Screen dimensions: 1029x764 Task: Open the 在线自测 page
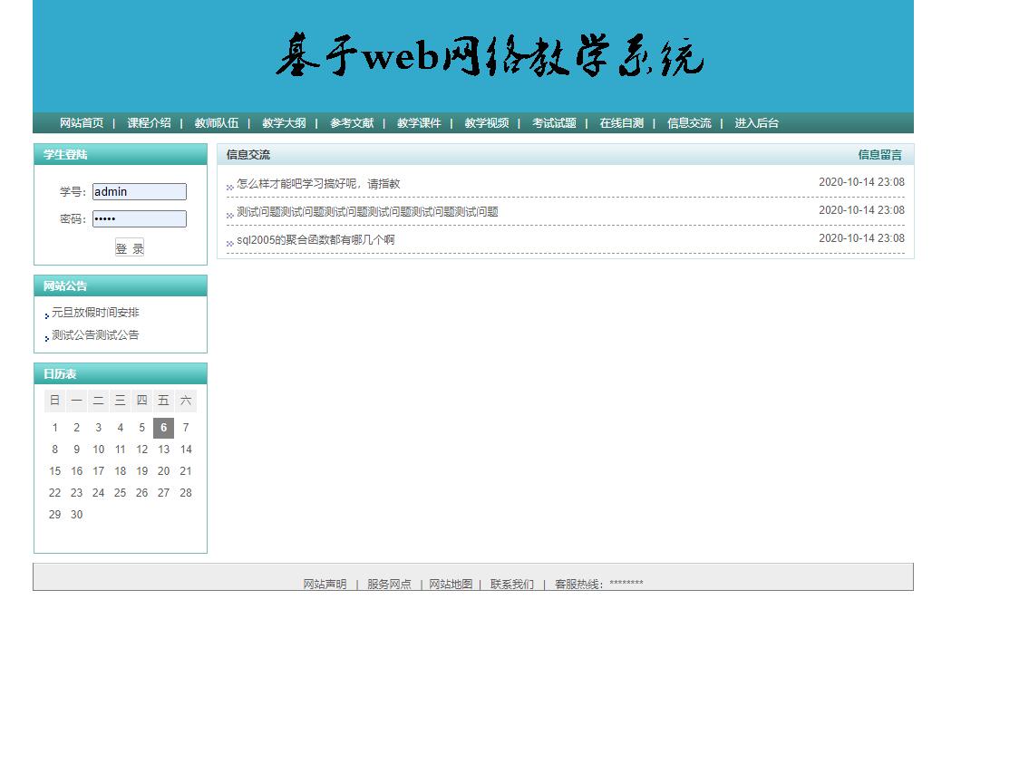click(621, 122)
